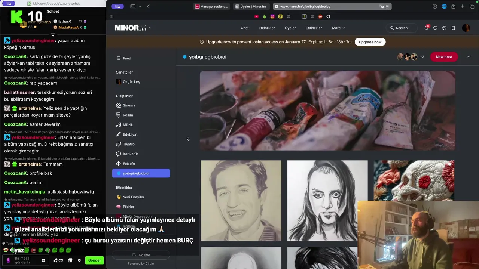Open the apps grid icon in favorites bar

[112, 16]
